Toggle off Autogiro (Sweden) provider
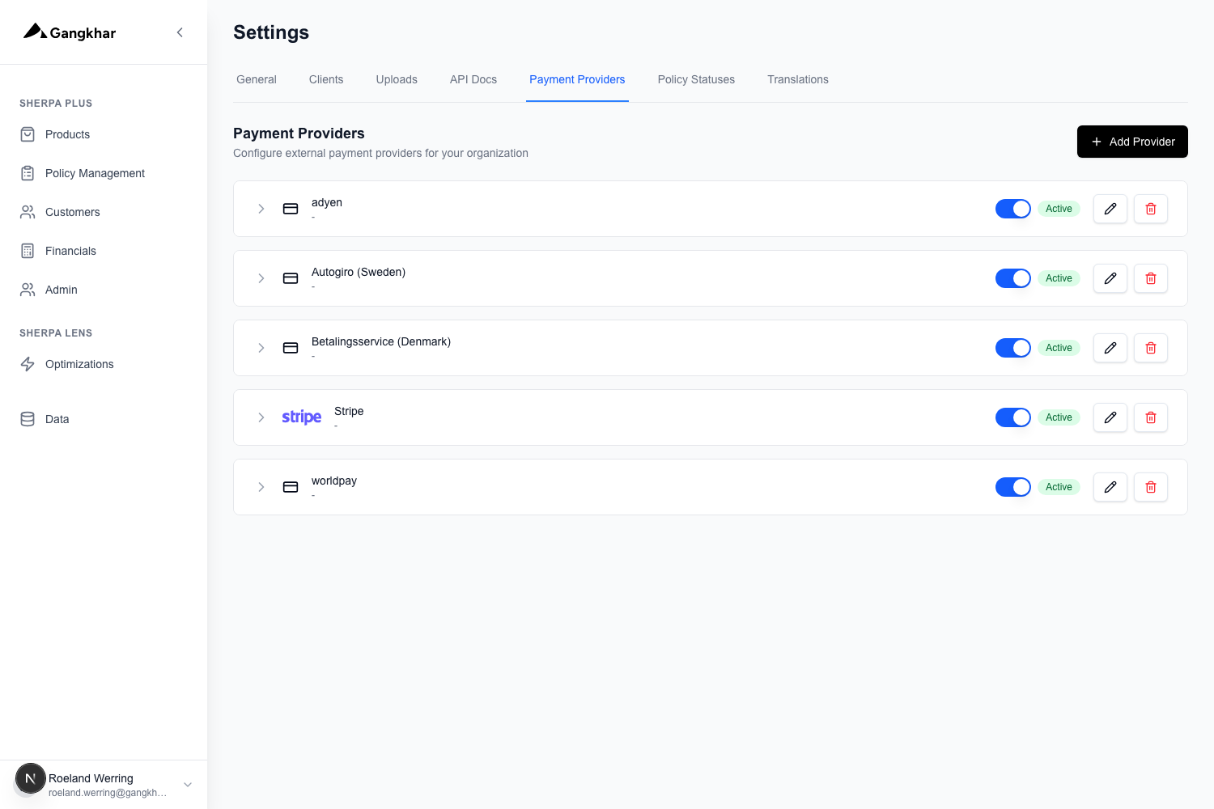 1012,278
